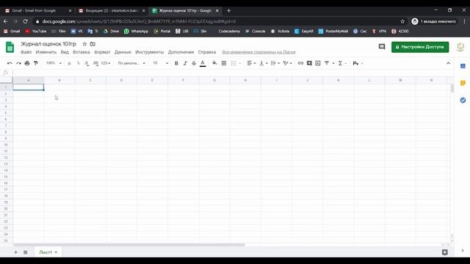
Task: Apply currency format (р.) button
Action: pyautogui.click(x=70, y=63)
